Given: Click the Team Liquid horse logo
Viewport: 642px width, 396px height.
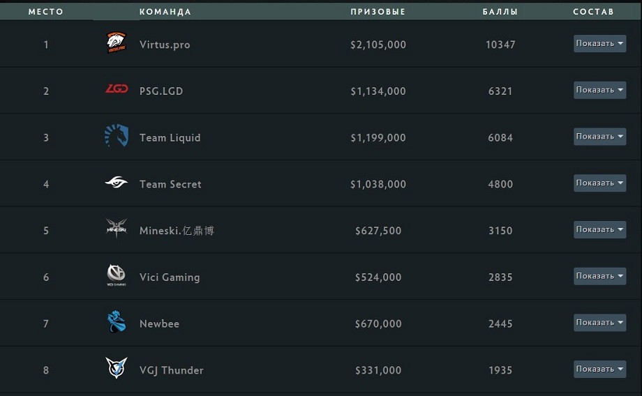Looking at the screenshot, I should click(x=117, y=135).
